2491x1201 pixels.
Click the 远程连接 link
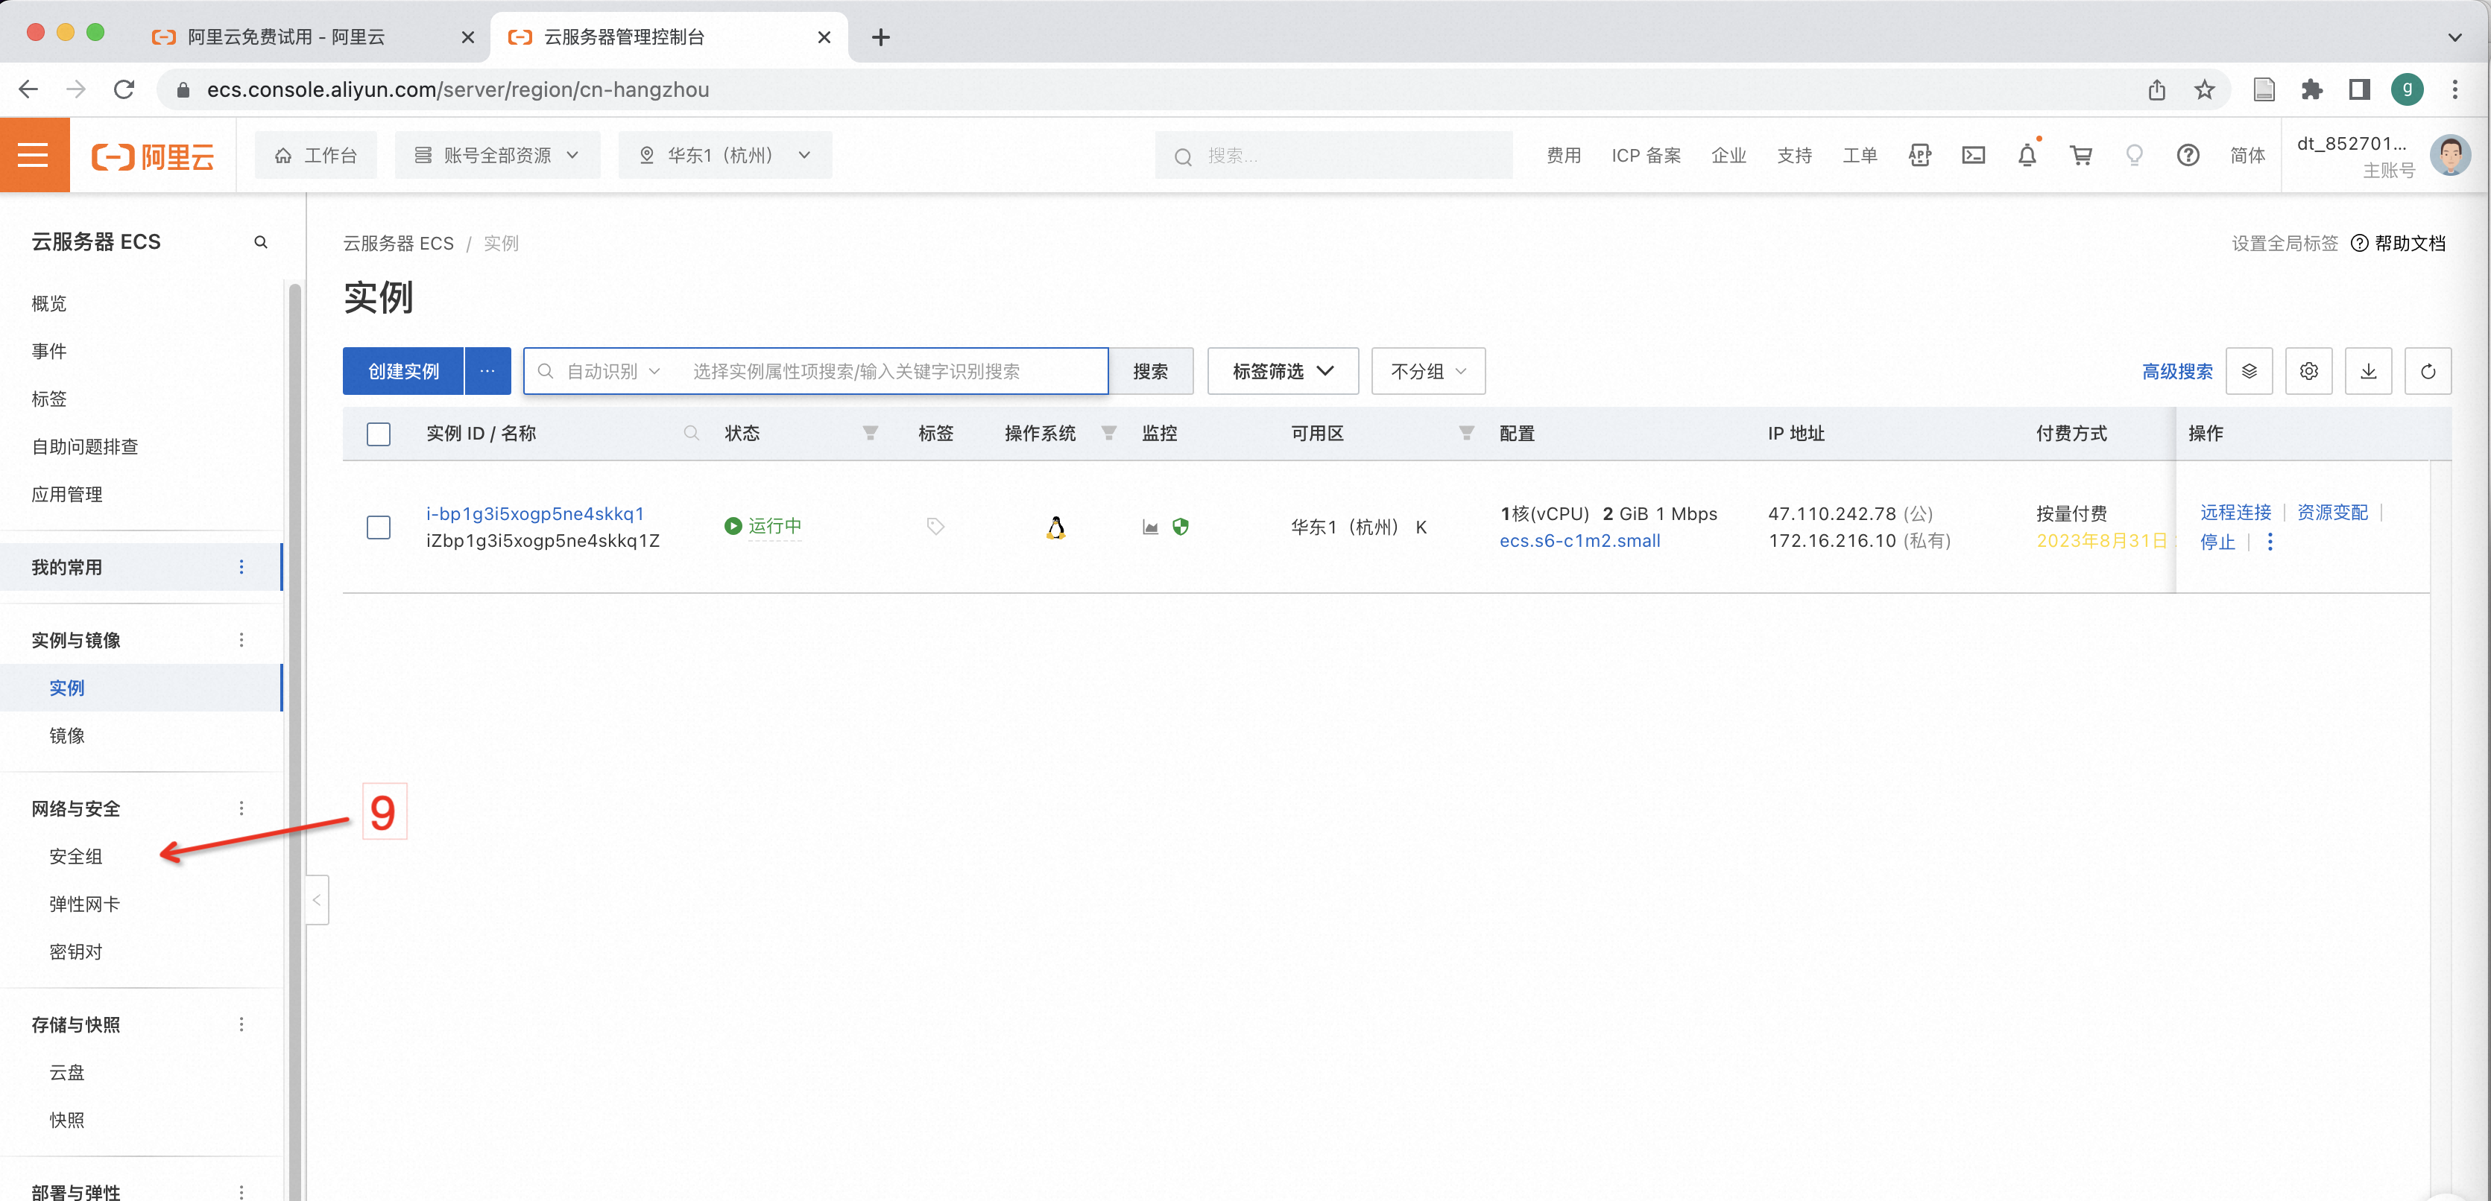[x=2235, y=512]
